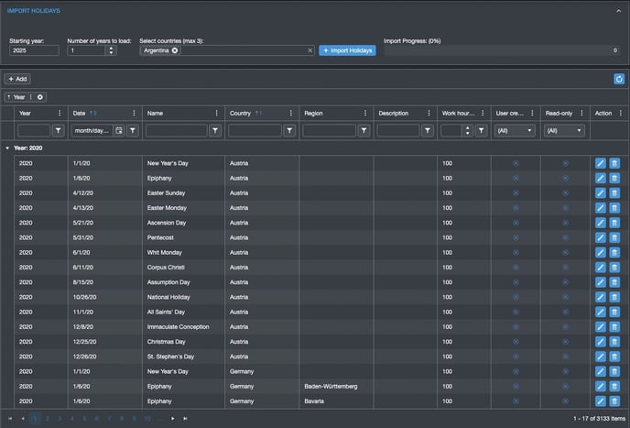Go to page 2 of results
The height and width of the screenshot is (428, 630).
click(x=48, y=418)
